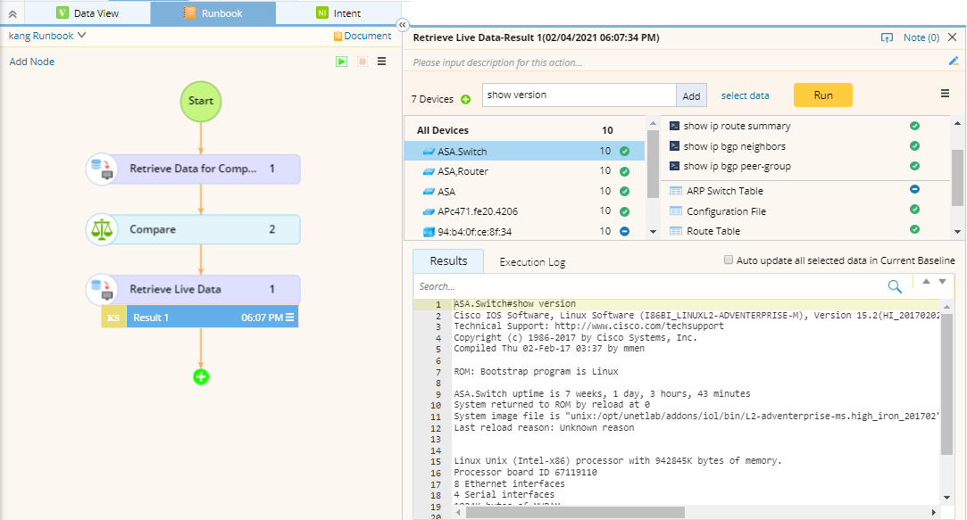
Task: Click the green add node plus circle
Action: 201,376
